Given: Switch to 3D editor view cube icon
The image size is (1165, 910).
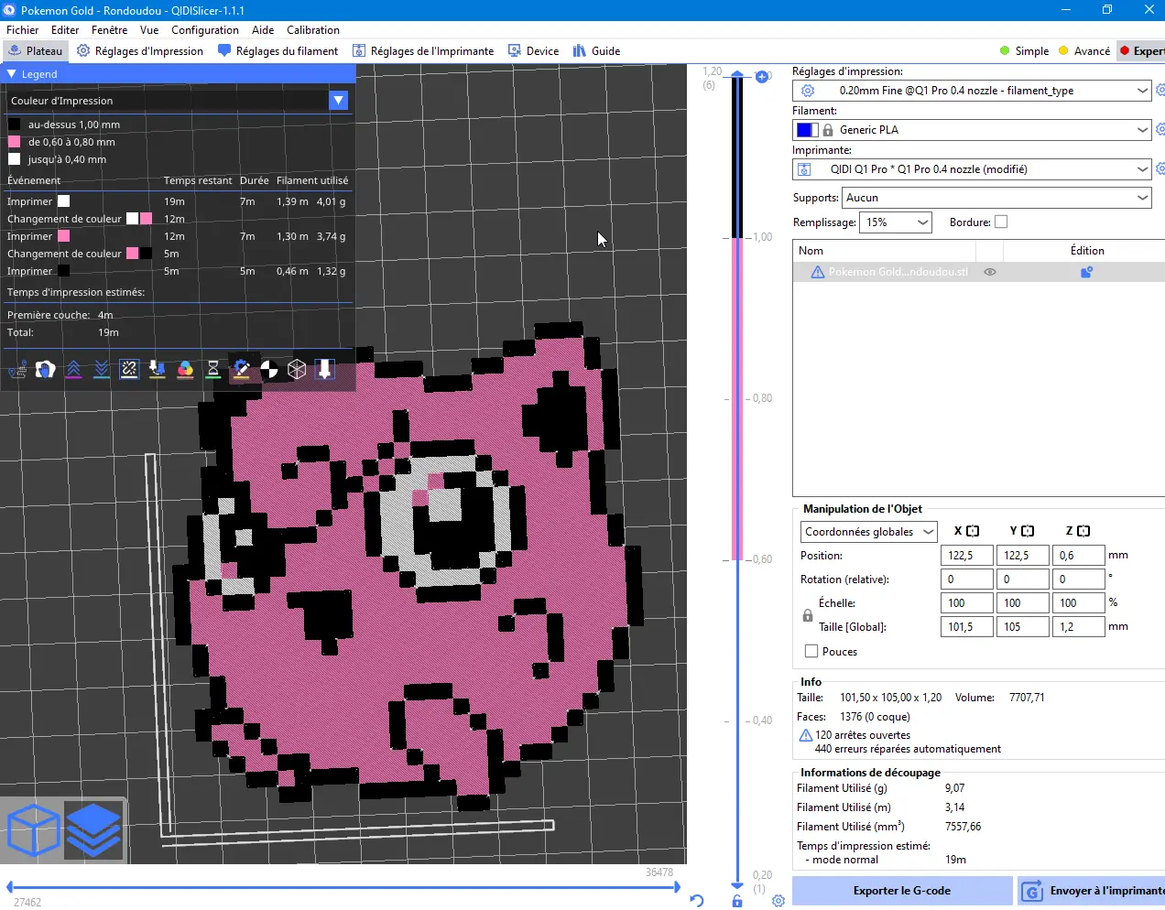Looking at the screenshot, I should pyautogui.click(x=33, y=830).
